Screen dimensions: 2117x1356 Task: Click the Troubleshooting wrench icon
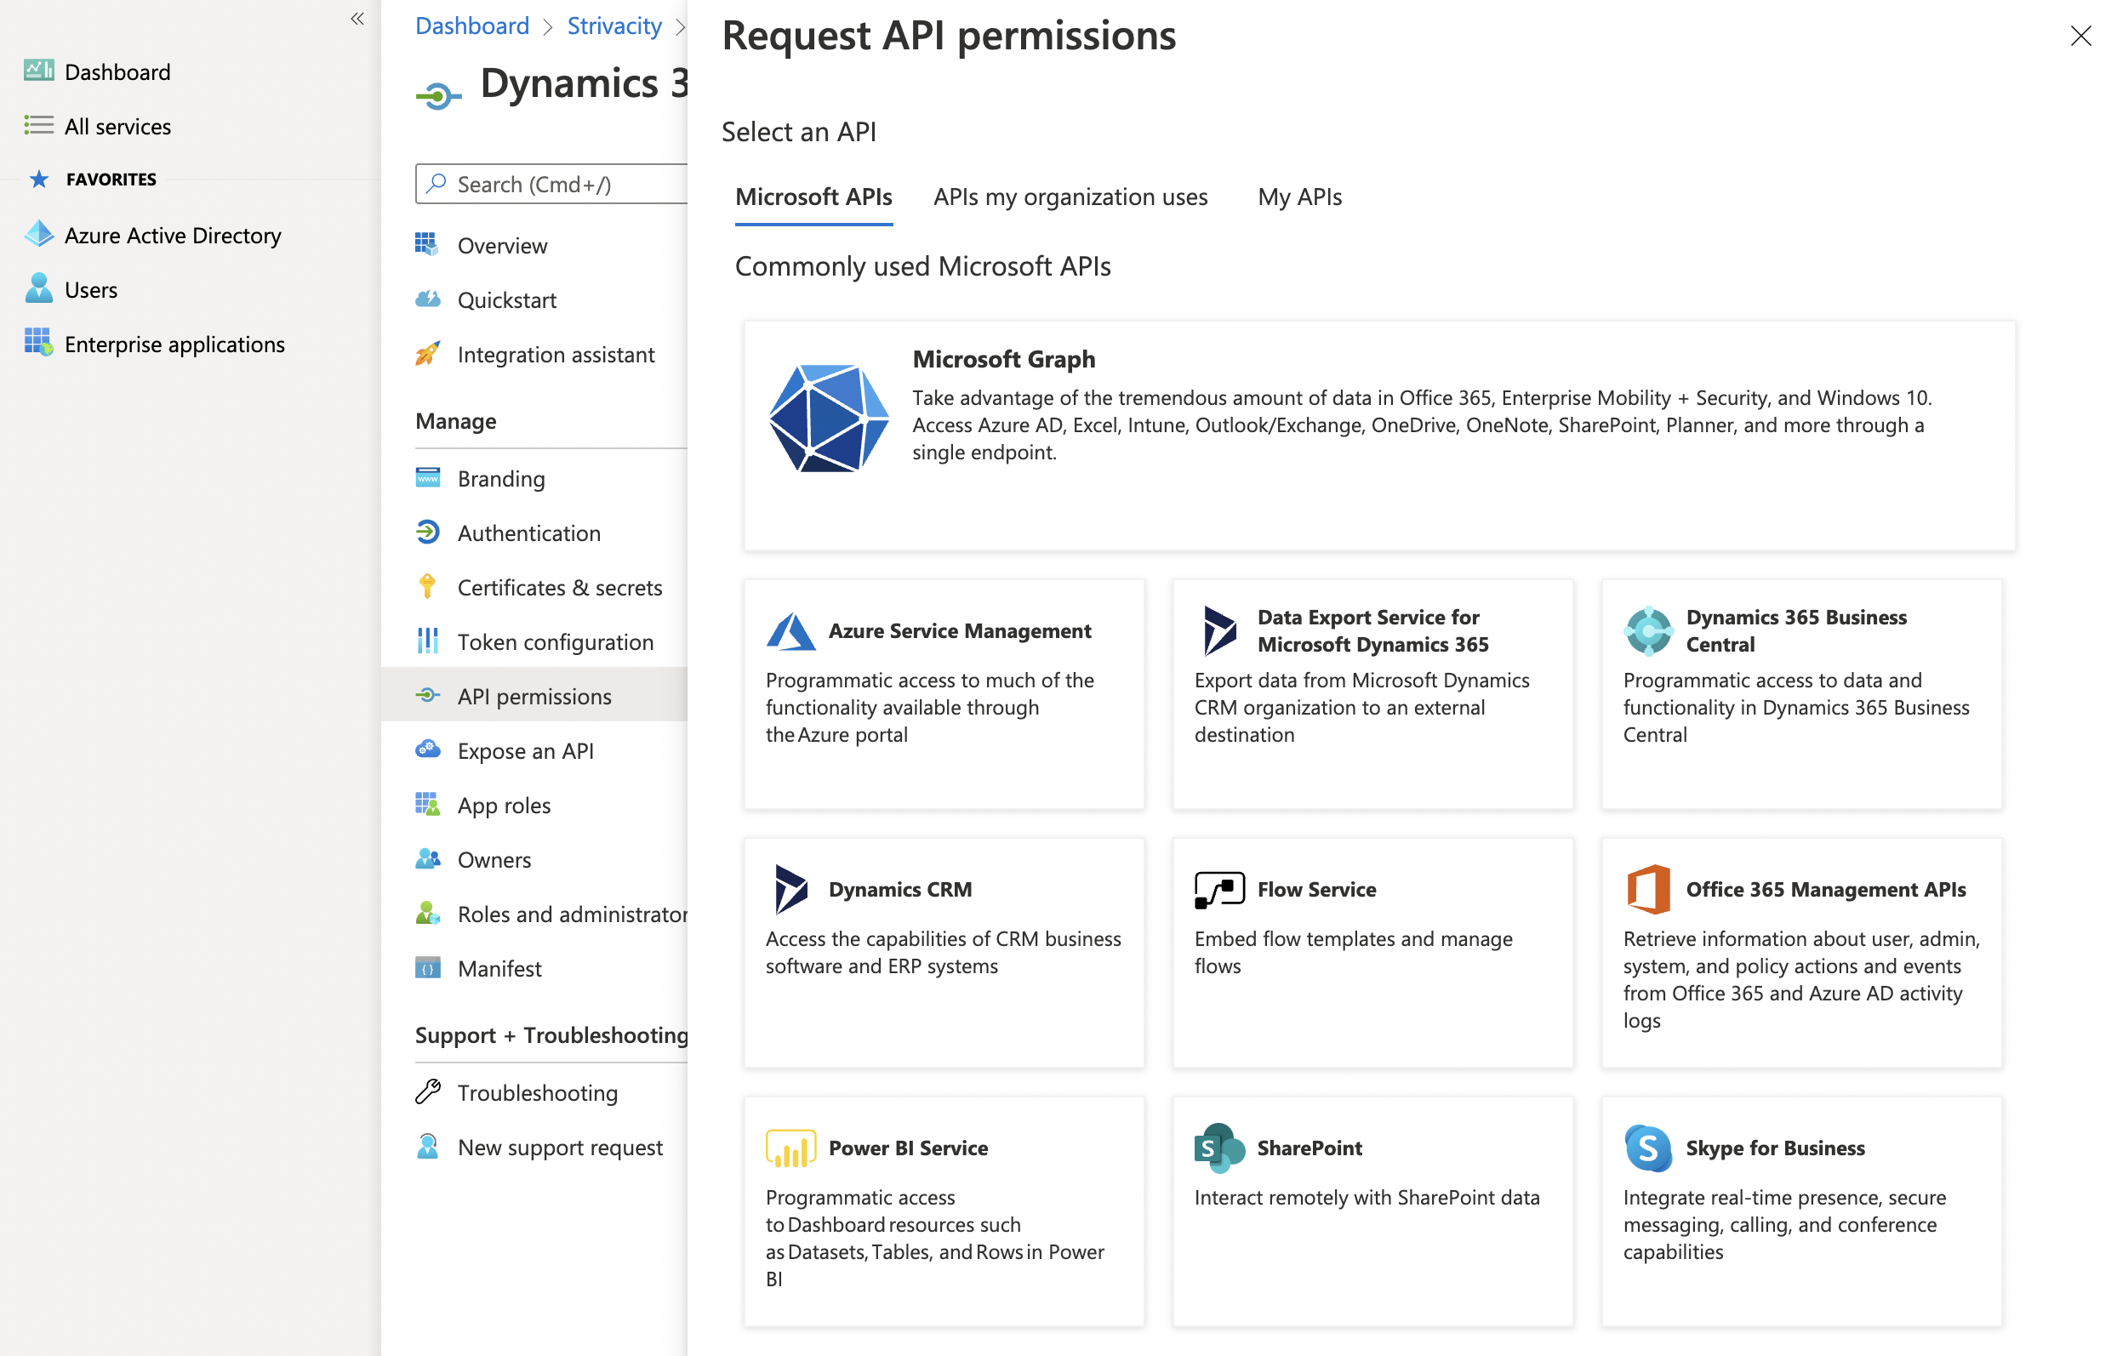point(427,1093)
